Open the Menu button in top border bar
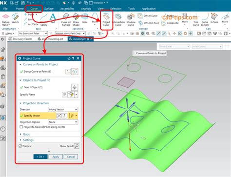Viewport: 231px width, 177px height. click(x=8, y=34)
